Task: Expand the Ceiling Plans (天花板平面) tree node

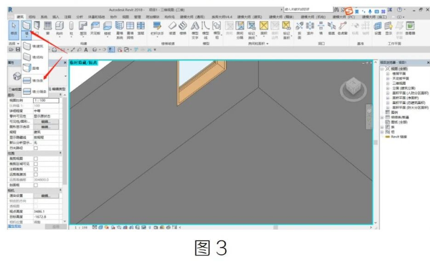Action: pos(387,78)
